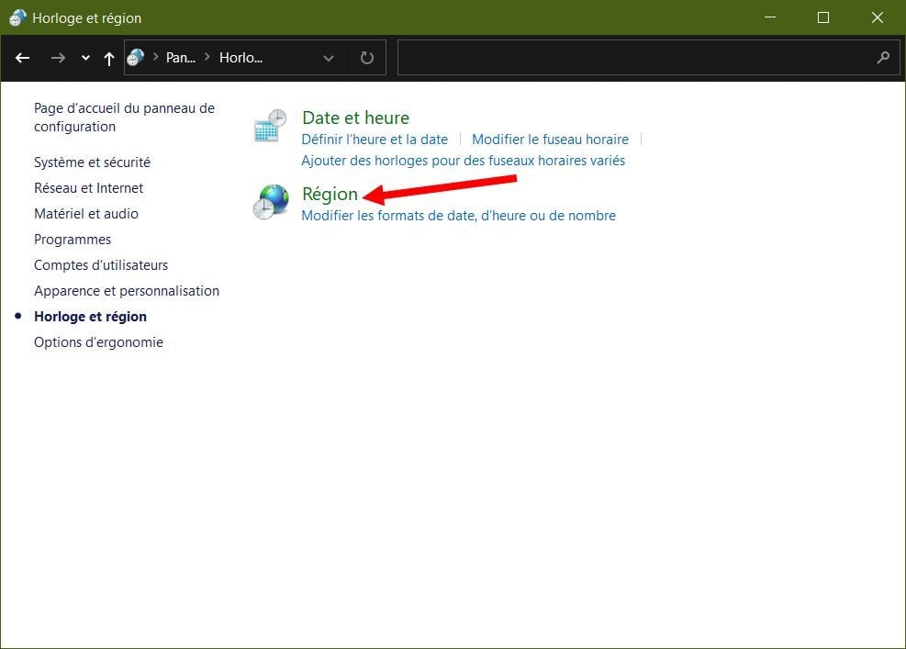Viewport: 906px width, 649px height.
Task: Open Options d'ergonomie category
Action: 98,342
